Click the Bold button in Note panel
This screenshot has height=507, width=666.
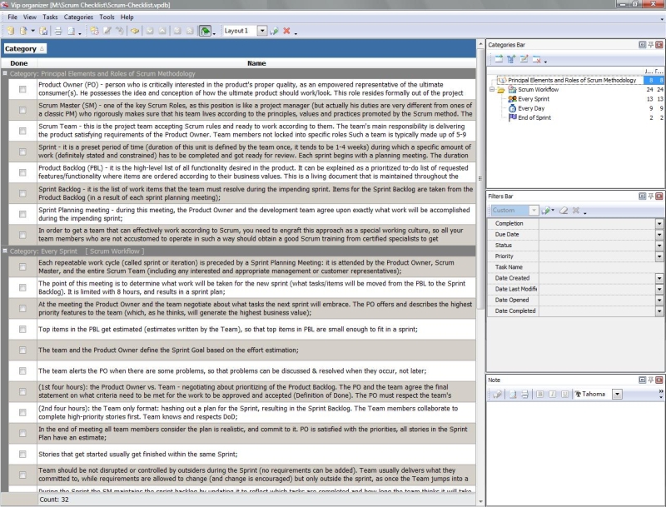[539, 394]
